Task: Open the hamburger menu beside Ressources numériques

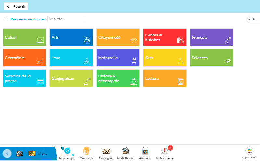Action: [x=6, y=19]
